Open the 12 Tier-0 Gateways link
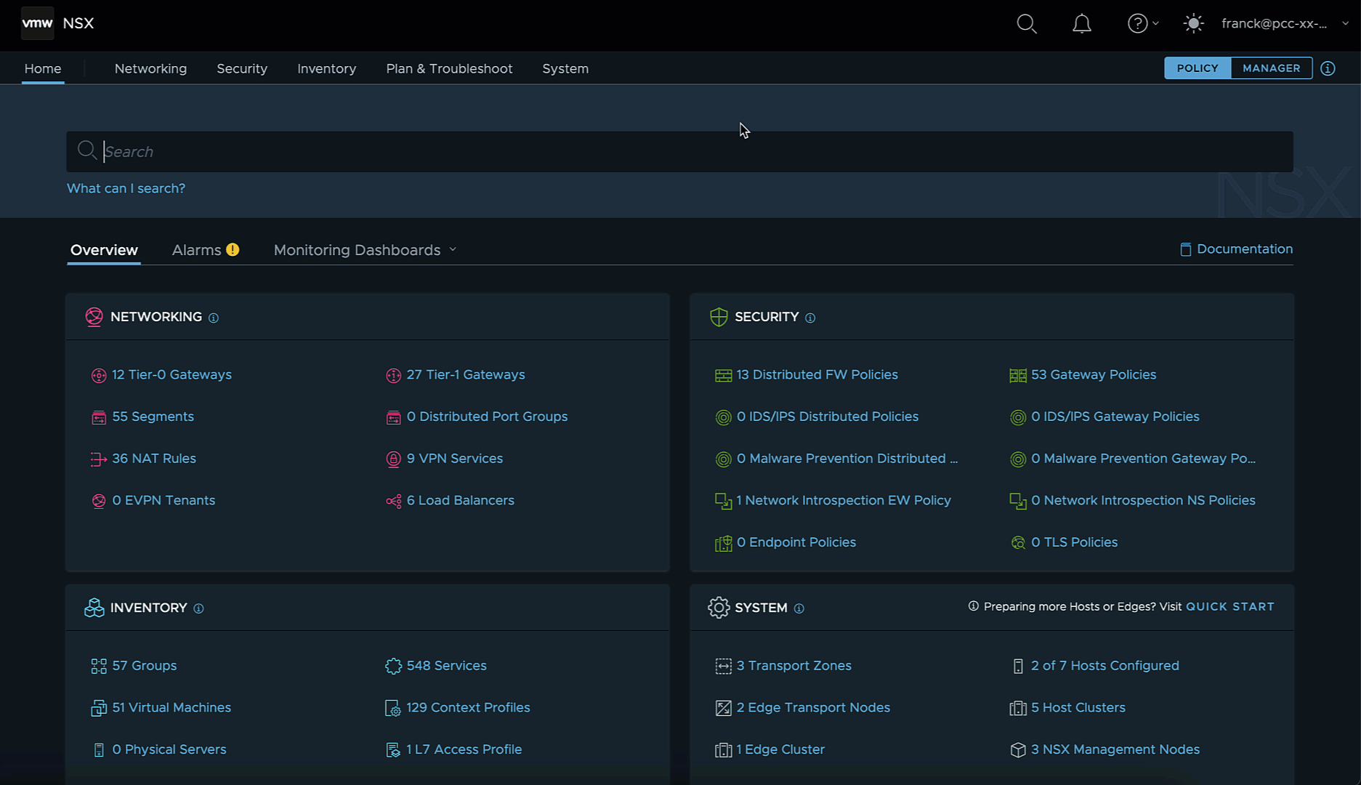This screenshot has height=785, width=1361. 171,375
